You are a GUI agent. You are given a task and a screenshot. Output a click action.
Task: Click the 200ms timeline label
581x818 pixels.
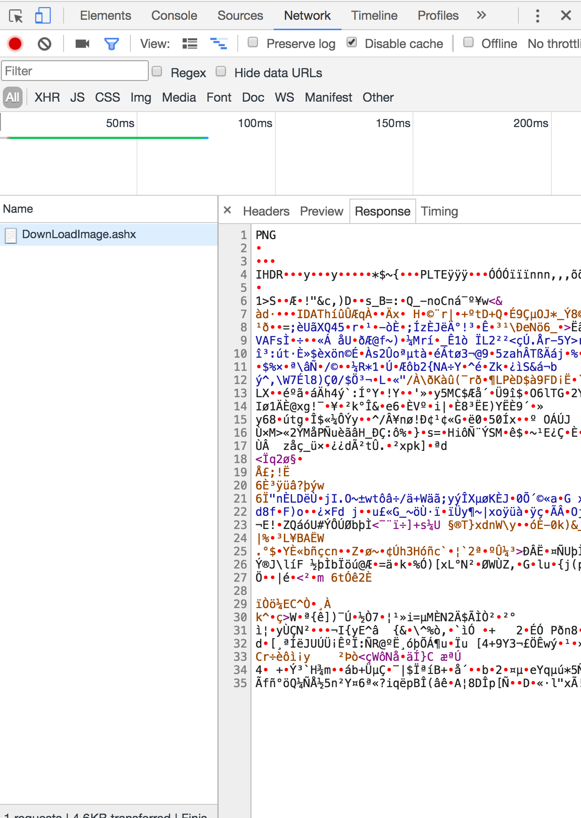point(531,123)
